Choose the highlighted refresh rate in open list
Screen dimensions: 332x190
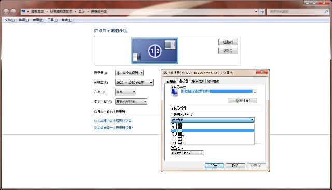213,130
